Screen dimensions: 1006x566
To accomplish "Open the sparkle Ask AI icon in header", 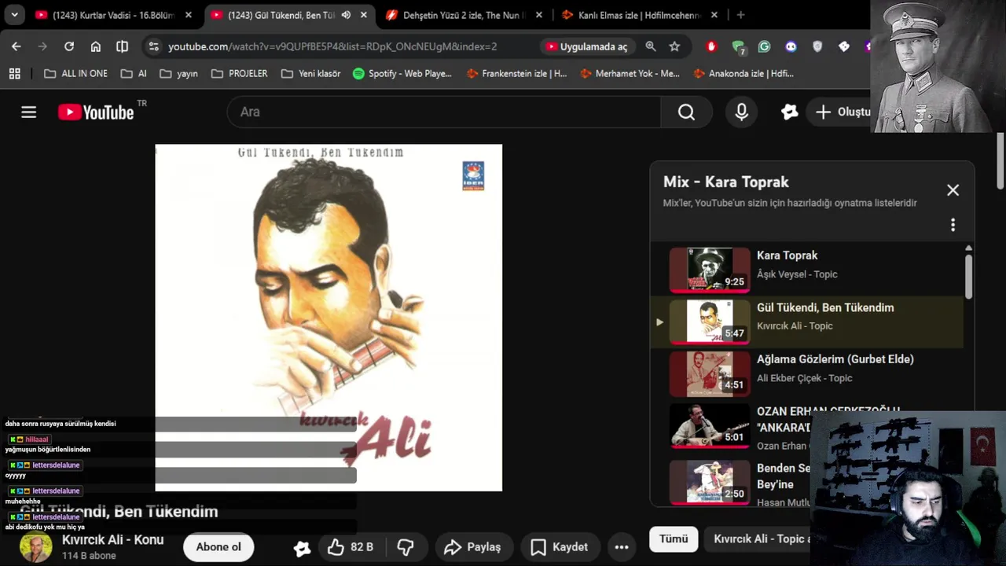I will [x=790, y=112].
